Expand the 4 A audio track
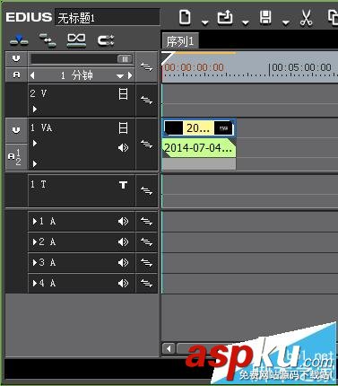The height and width of the screenshot is (386, 338). [35, 283]
